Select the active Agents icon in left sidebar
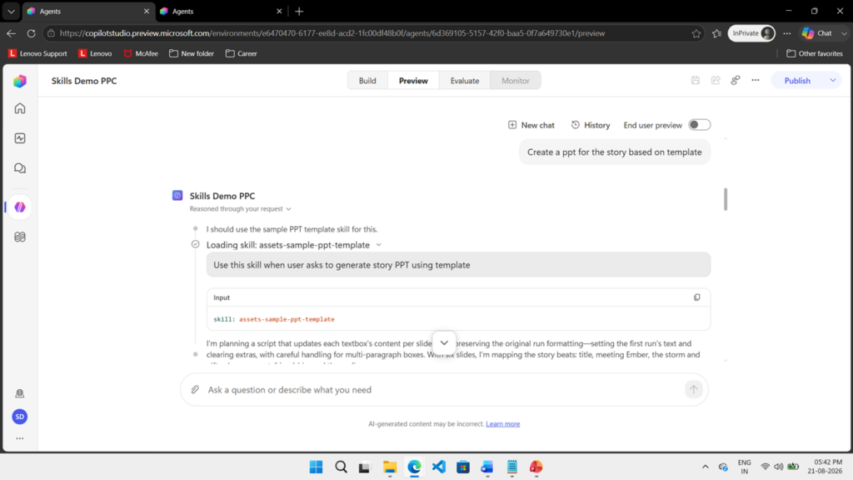 pos(20,207)
